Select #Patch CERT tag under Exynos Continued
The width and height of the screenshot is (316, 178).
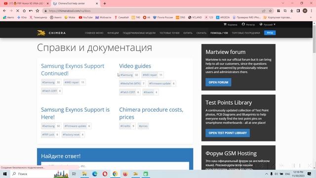[x=51, y=91]
